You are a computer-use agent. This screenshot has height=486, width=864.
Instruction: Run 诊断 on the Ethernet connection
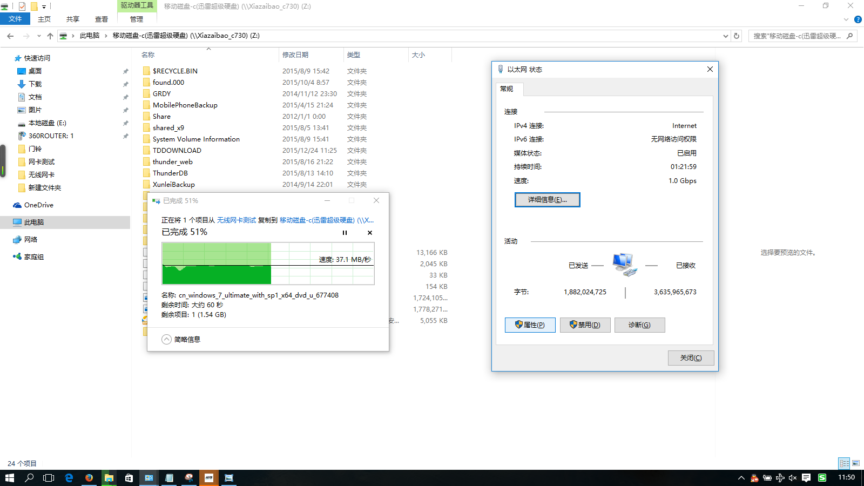pos(639,325)
